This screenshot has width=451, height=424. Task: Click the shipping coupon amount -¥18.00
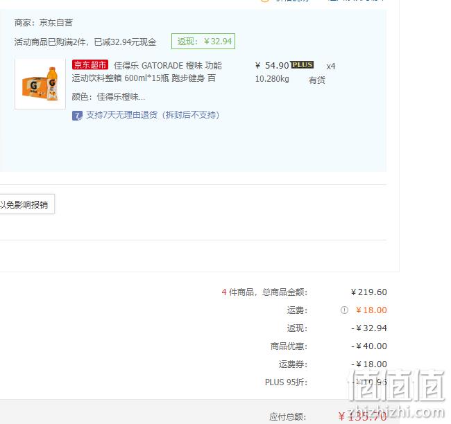369,364
